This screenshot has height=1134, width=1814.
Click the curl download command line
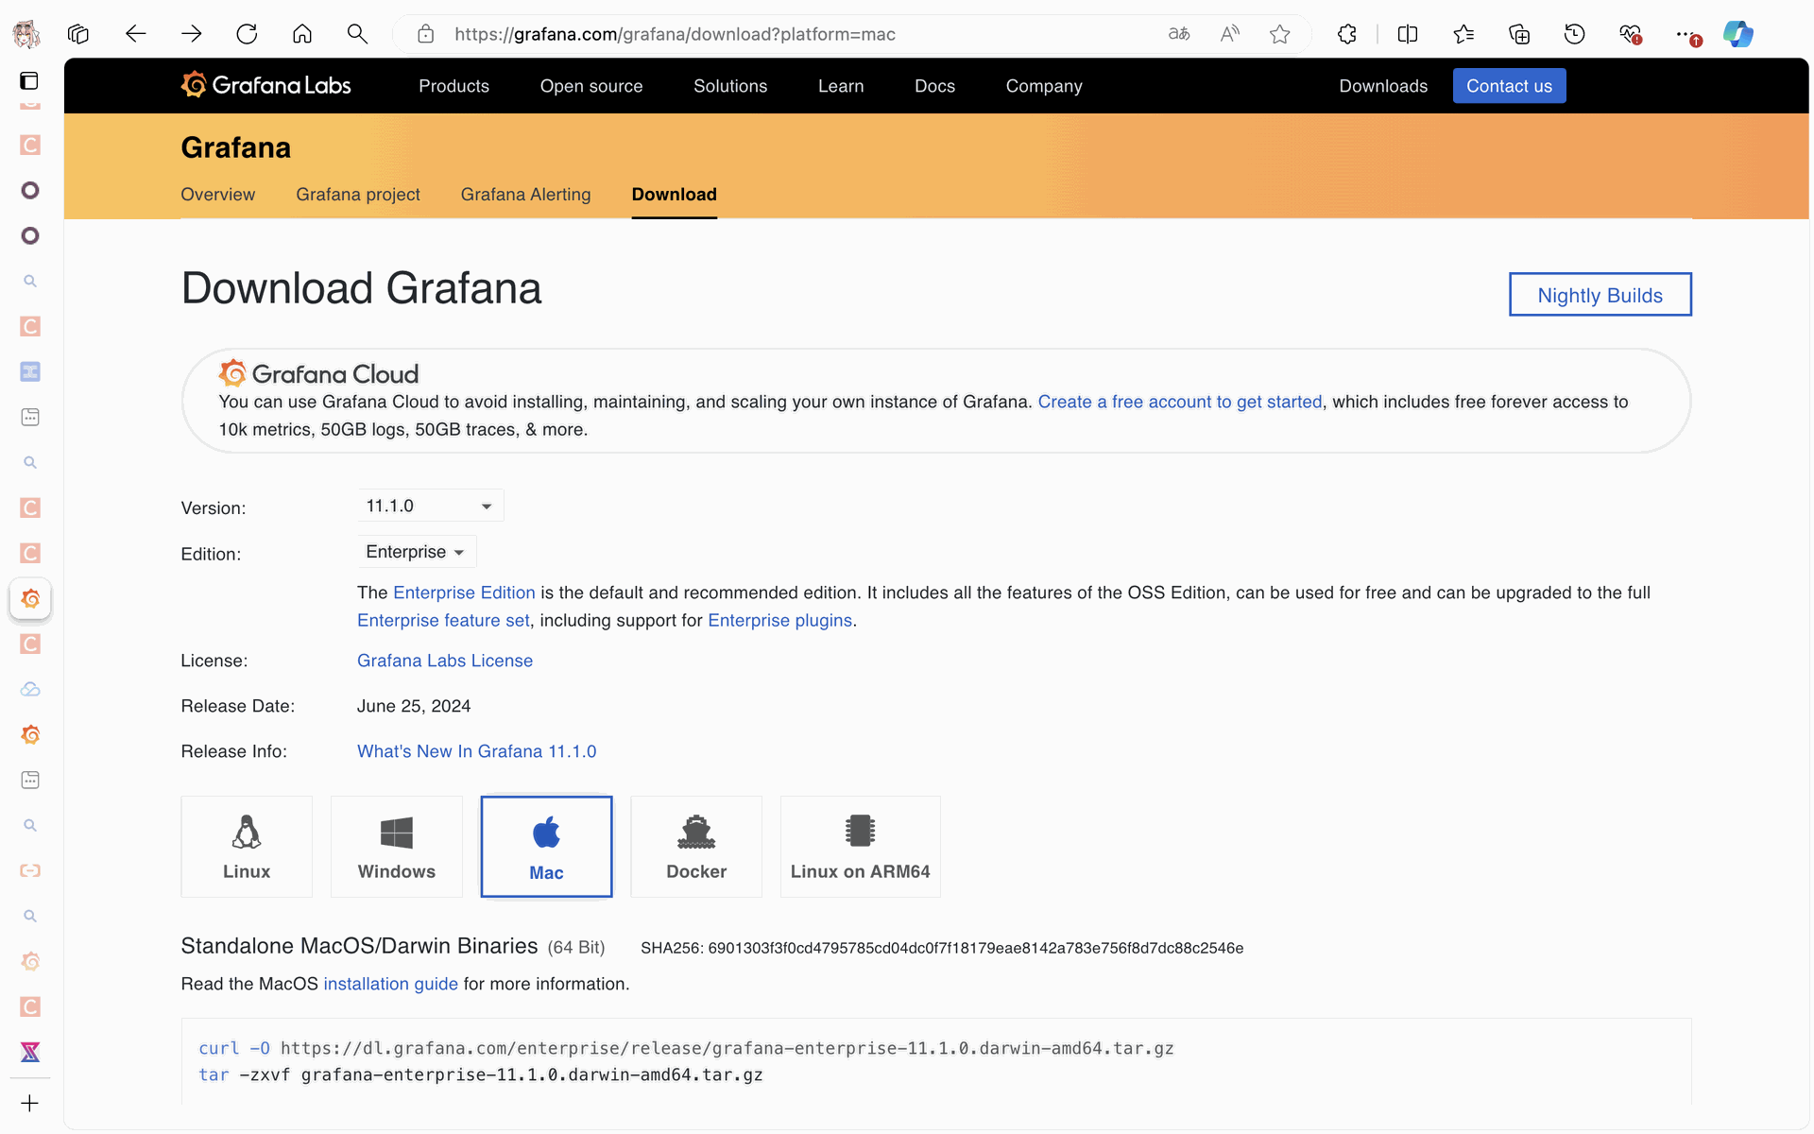pos(687,1048)
